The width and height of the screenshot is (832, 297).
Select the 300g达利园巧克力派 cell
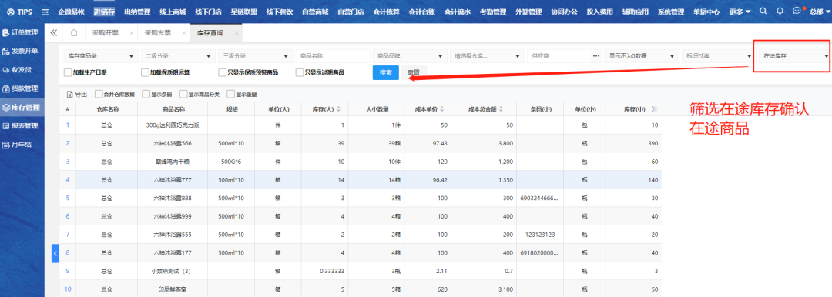(173, 125)
